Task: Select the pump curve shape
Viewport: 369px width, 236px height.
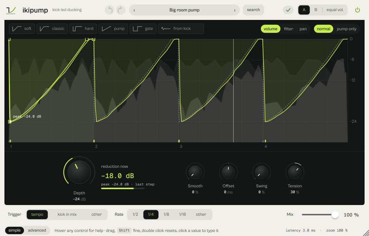Action: point(113,29)
